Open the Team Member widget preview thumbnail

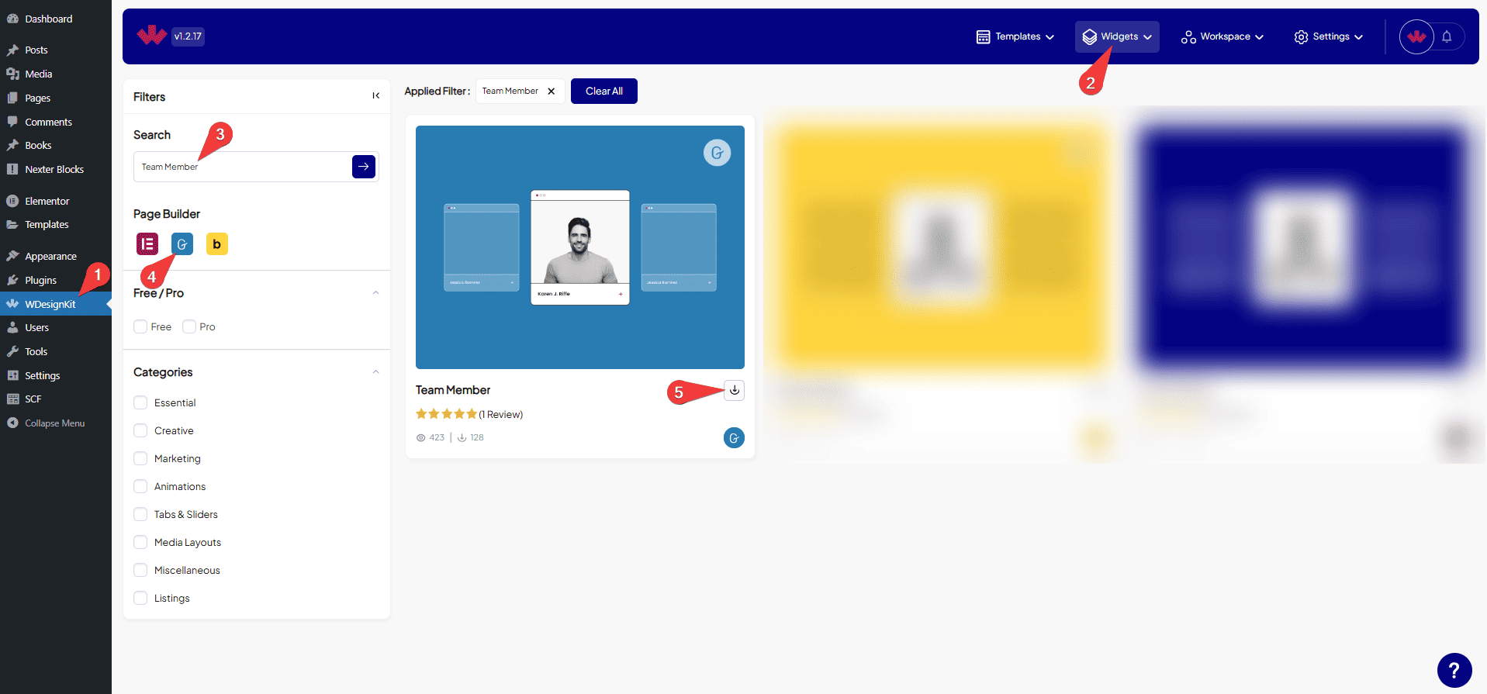click(580, 247)
